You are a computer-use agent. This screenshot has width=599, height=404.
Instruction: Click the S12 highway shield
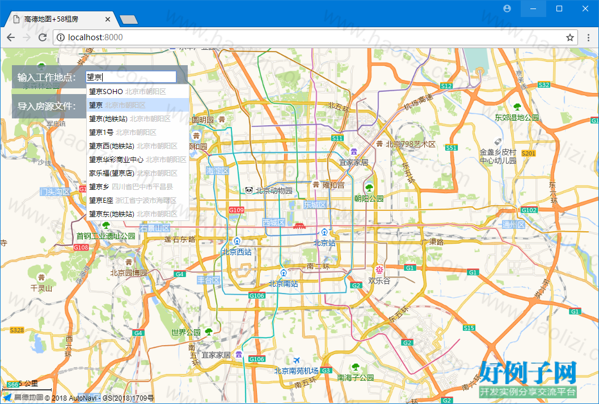point(446,86)
